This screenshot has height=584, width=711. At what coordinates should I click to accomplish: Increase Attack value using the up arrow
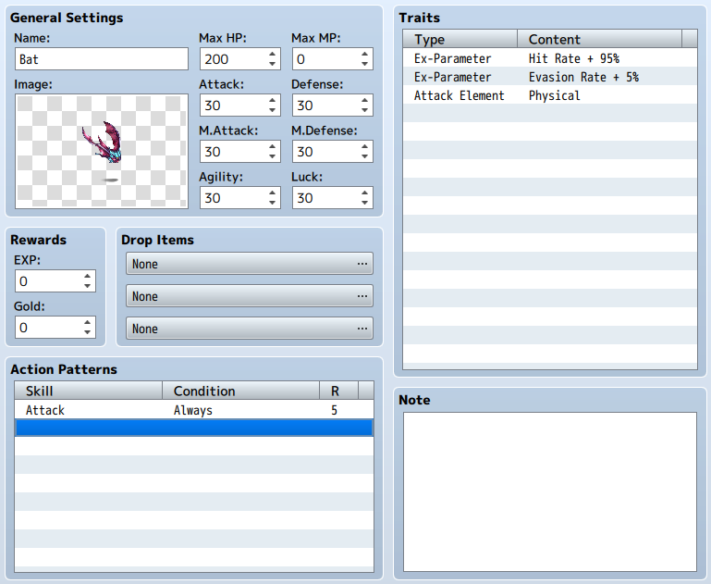pos(272,101)
